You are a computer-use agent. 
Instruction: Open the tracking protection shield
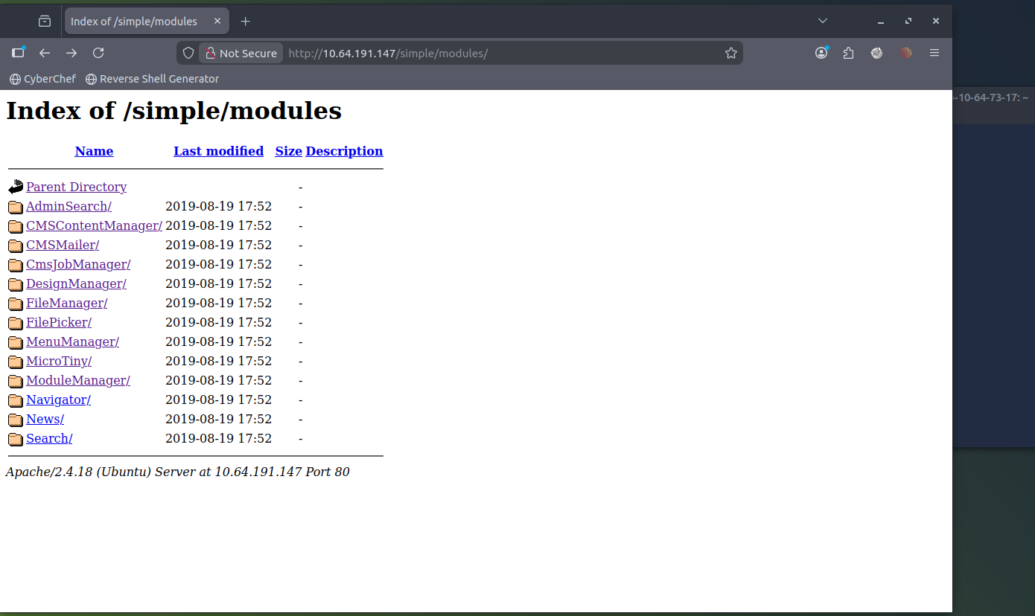pyautogui.click(x=188, y=53)
